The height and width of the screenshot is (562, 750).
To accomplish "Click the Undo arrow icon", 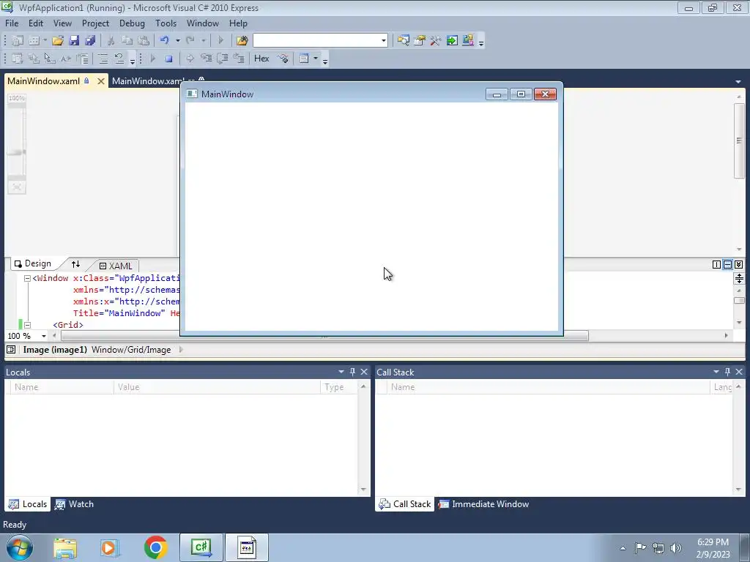I will 165,41.
